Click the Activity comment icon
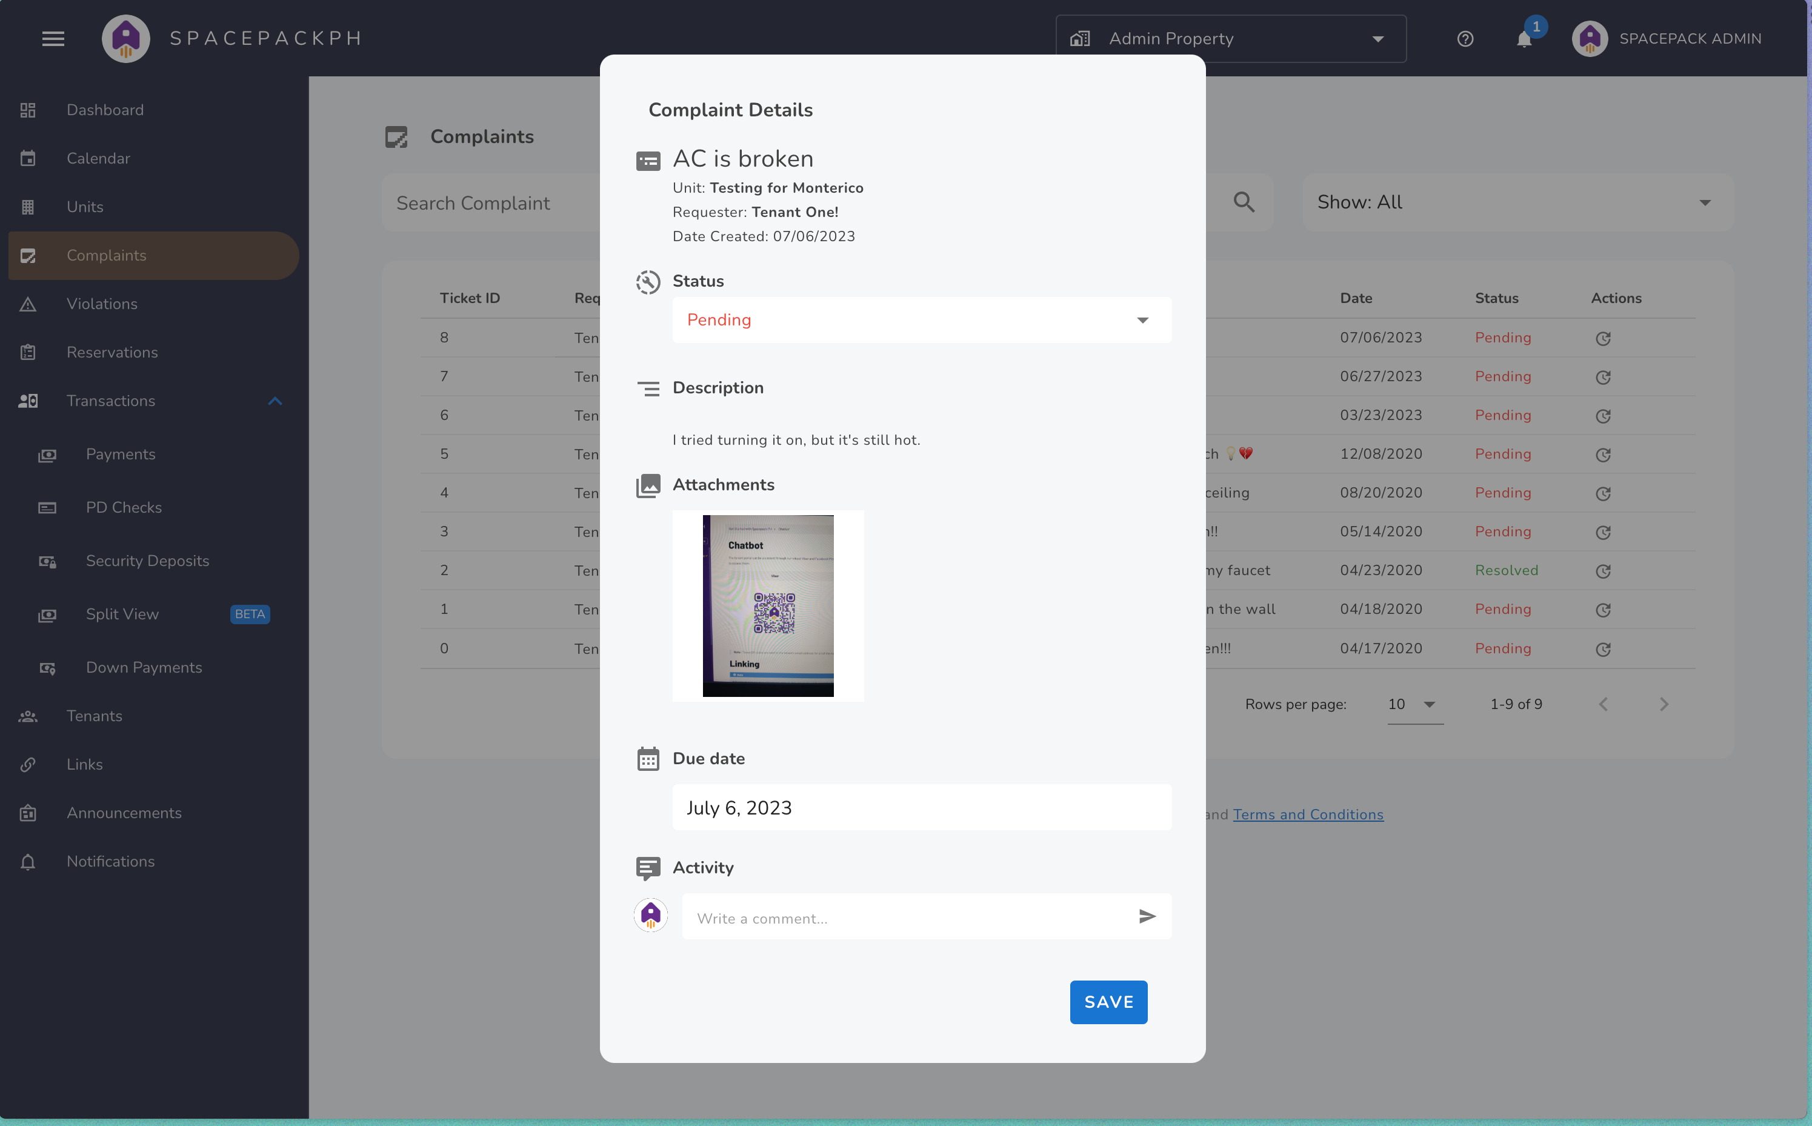The height and width of the screenshot is (1126, 1812). click(x=648, y=868)
